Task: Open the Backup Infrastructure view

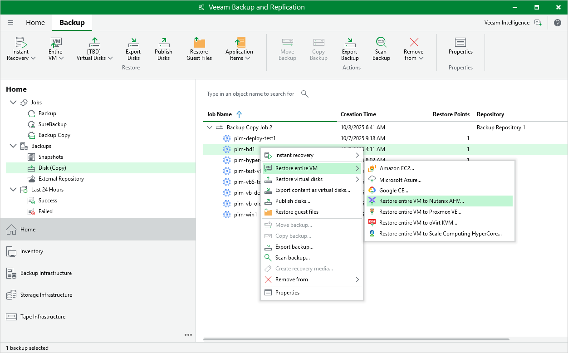Action: (x=98, y=273)
